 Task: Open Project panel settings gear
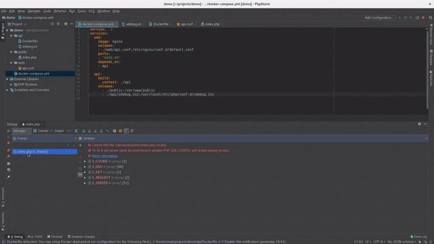(66, 24)
